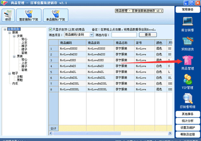Open 采购进货 basket icon
This screenshot has height=141, width=201.
(x=188, y=41)
